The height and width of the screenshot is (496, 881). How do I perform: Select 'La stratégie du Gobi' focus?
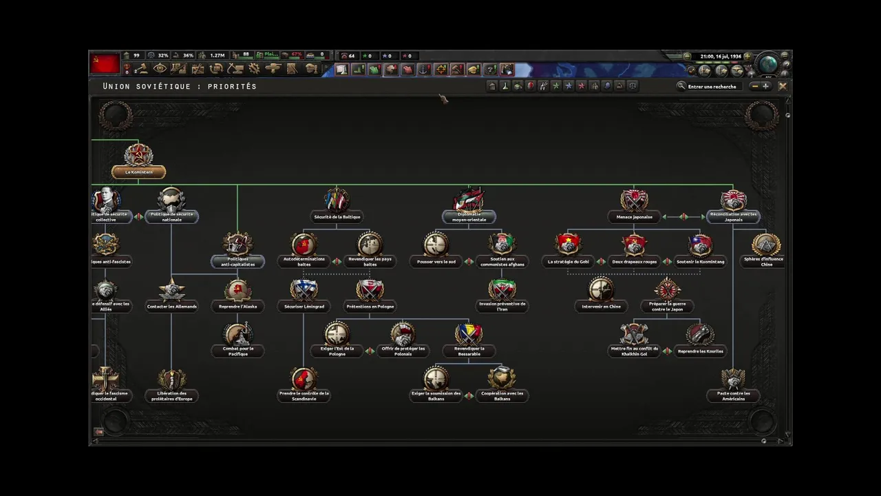tap(568, 249)
